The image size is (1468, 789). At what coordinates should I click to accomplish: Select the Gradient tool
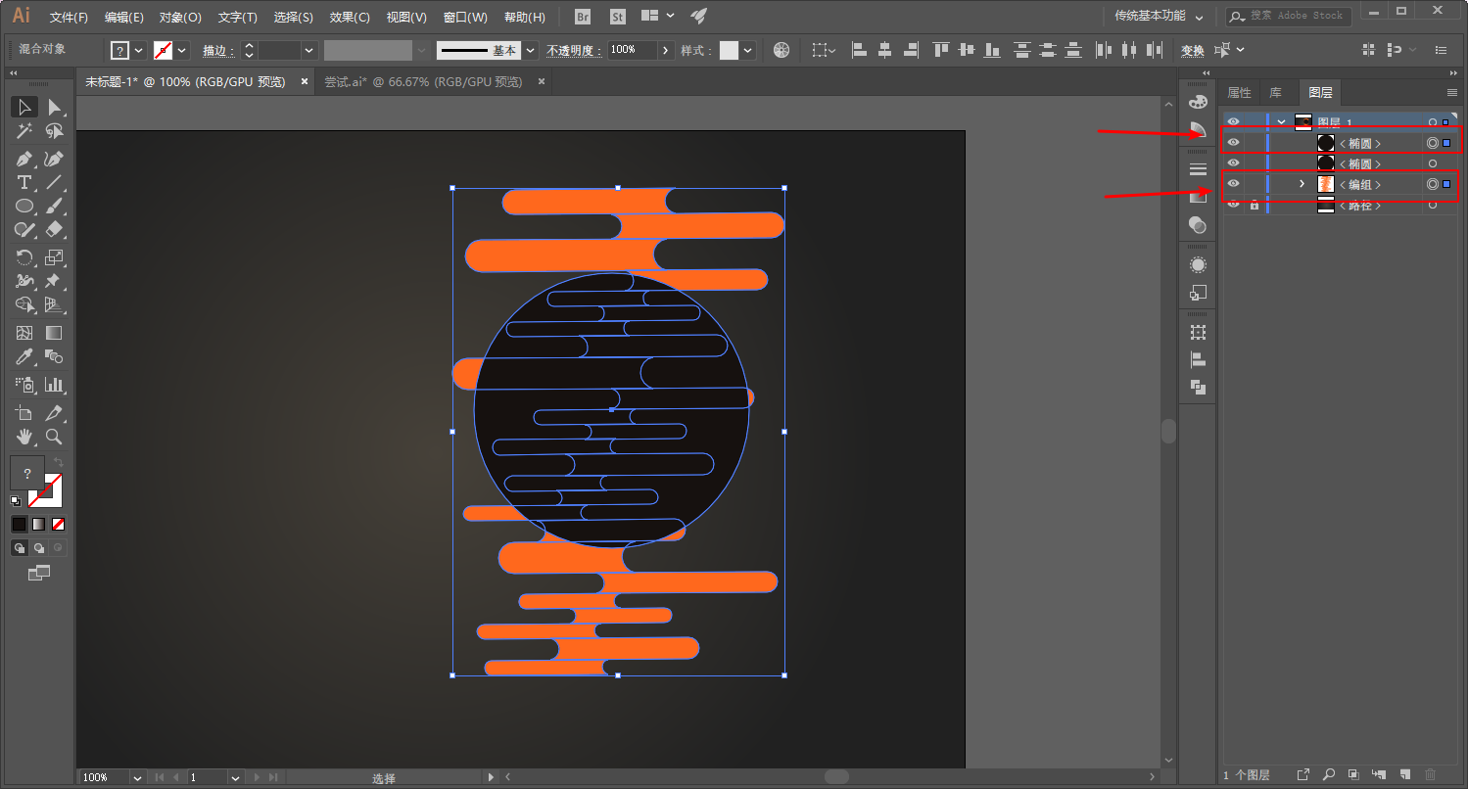pos(54,333)
